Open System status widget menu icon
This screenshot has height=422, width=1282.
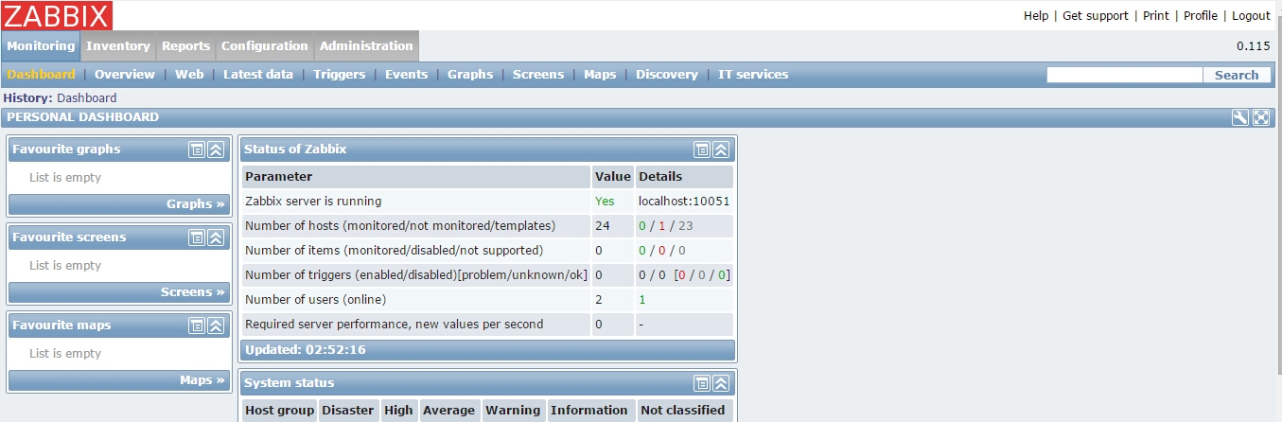click(701, 383)
